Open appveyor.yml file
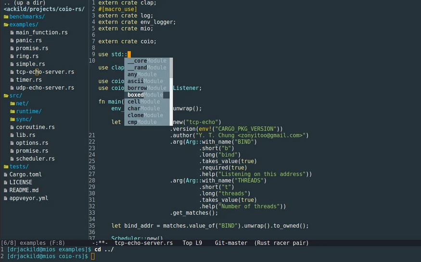The image size is (421, 262). (29, 198)
